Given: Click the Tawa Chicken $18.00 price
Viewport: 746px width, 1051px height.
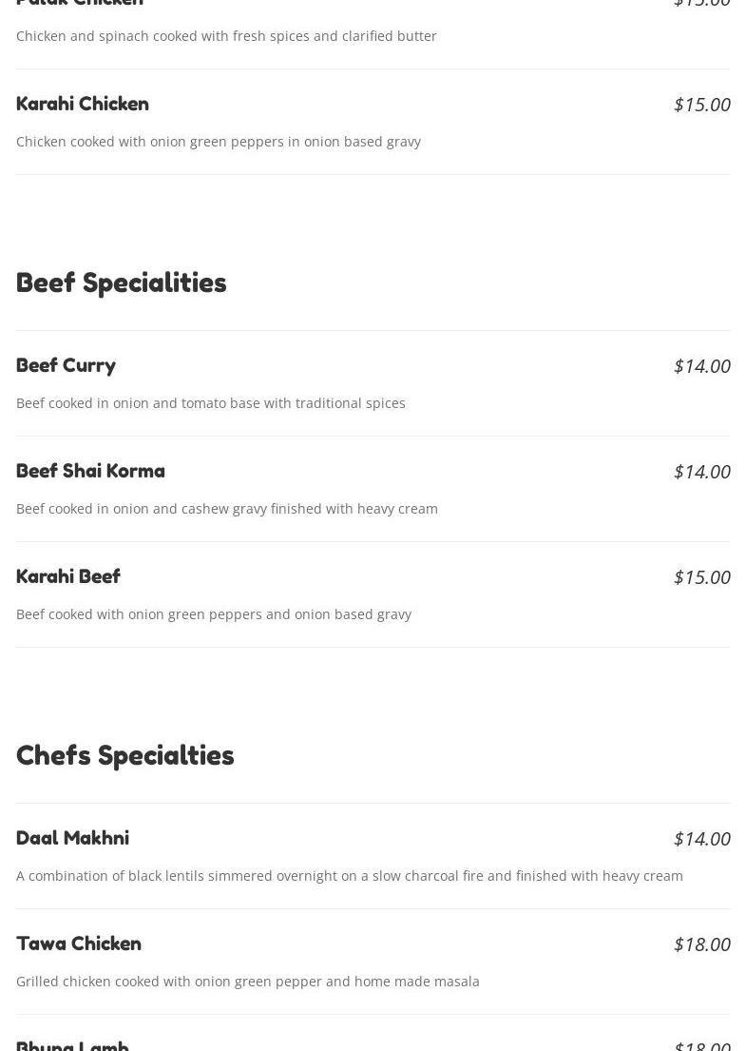Looking at the screenshot, I should 701,944.
